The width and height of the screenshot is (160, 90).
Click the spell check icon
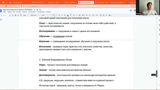point(18,15)
